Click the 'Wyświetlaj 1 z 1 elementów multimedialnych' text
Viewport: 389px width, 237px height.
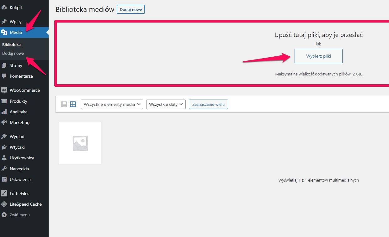click(319, 180)
